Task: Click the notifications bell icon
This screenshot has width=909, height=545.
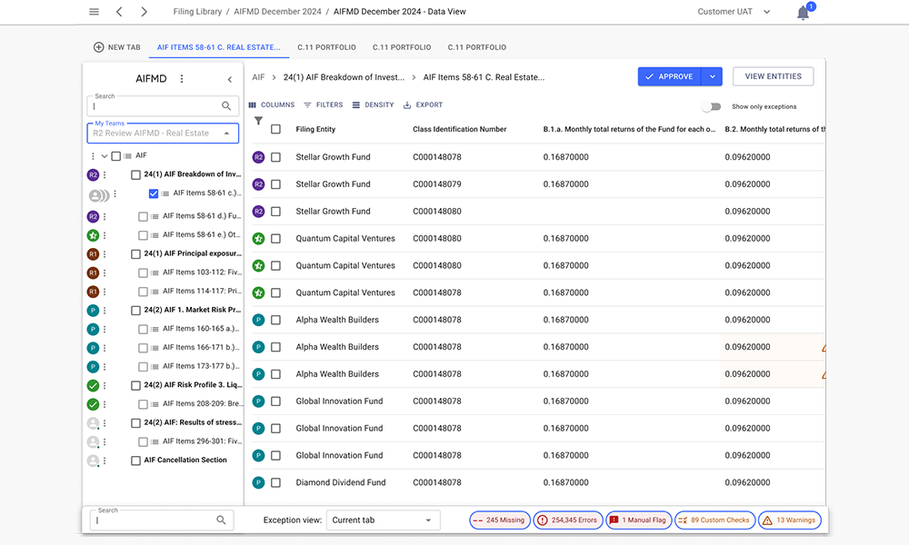Action: (803, 13)
